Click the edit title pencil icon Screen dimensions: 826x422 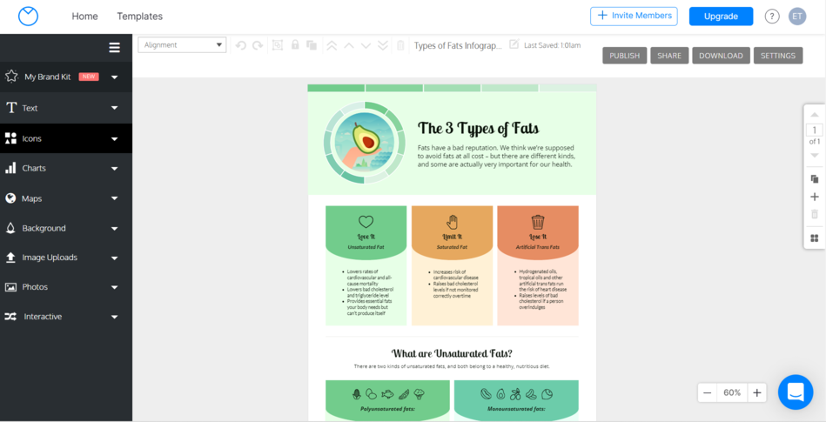[x=514, y=44]
